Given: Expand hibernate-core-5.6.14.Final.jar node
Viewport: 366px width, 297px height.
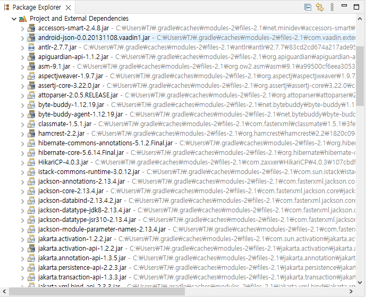Looking at the screenshot, I should tap(23, 153).
